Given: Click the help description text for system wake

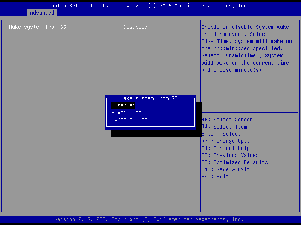Looking at the screenshot, I should coord(246,48).
